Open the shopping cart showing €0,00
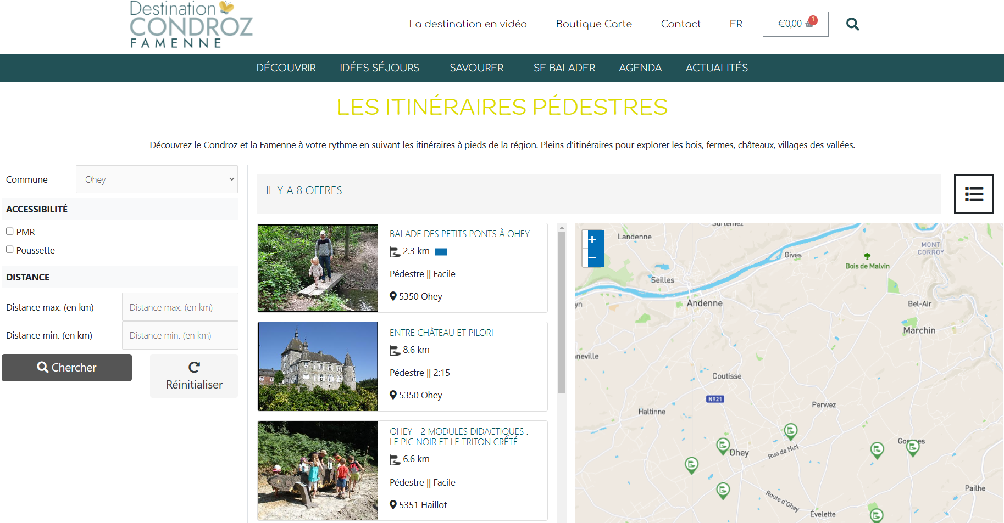 click(x=795, y=24)
